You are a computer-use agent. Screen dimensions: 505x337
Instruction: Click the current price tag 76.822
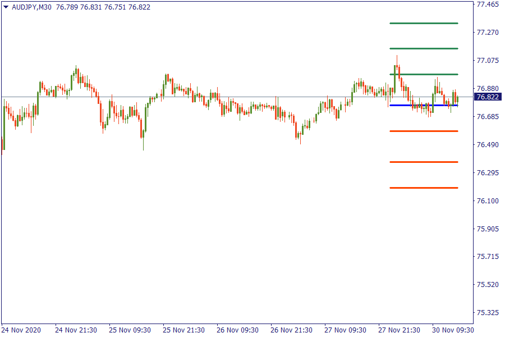[x=487, y=97]
